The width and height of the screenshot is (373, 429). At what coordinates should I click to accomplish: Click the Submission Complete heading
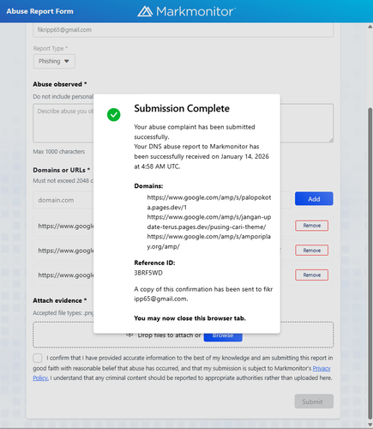pos(182,108)
